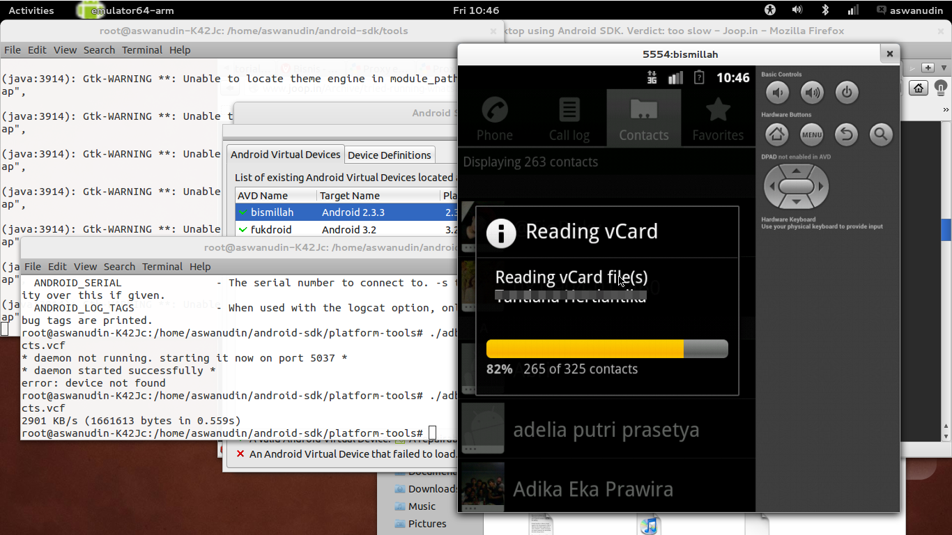Tap the battery icon in the Android status bar
The width and height of the screenshot is (952, 535).
pyautogui.click(x=699, y=77)
